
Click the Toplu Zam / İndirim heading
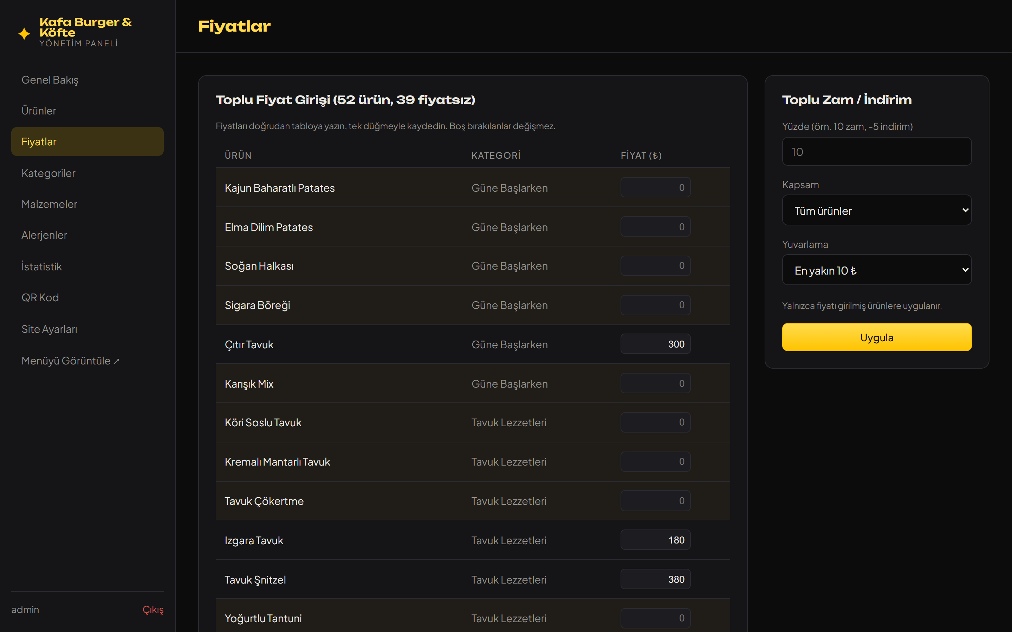click(846, 99)
